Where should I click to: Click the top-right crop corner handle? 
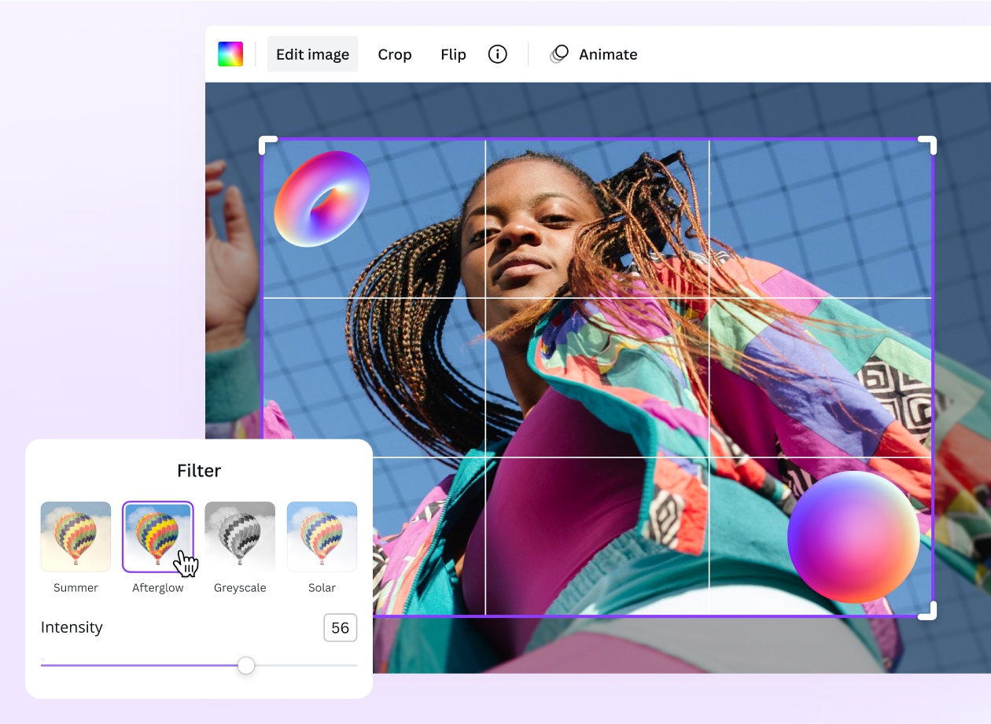928,144
